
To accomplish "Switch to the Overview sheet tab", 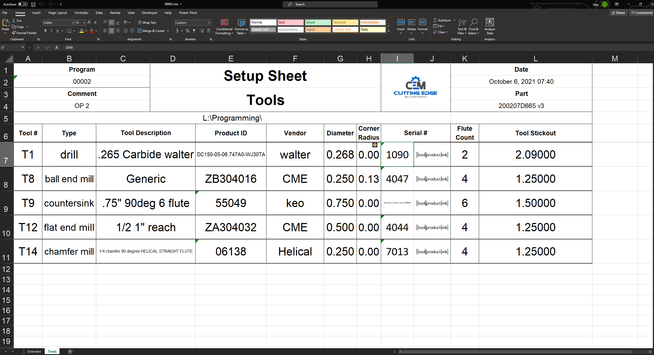I will tap(34, 351).
